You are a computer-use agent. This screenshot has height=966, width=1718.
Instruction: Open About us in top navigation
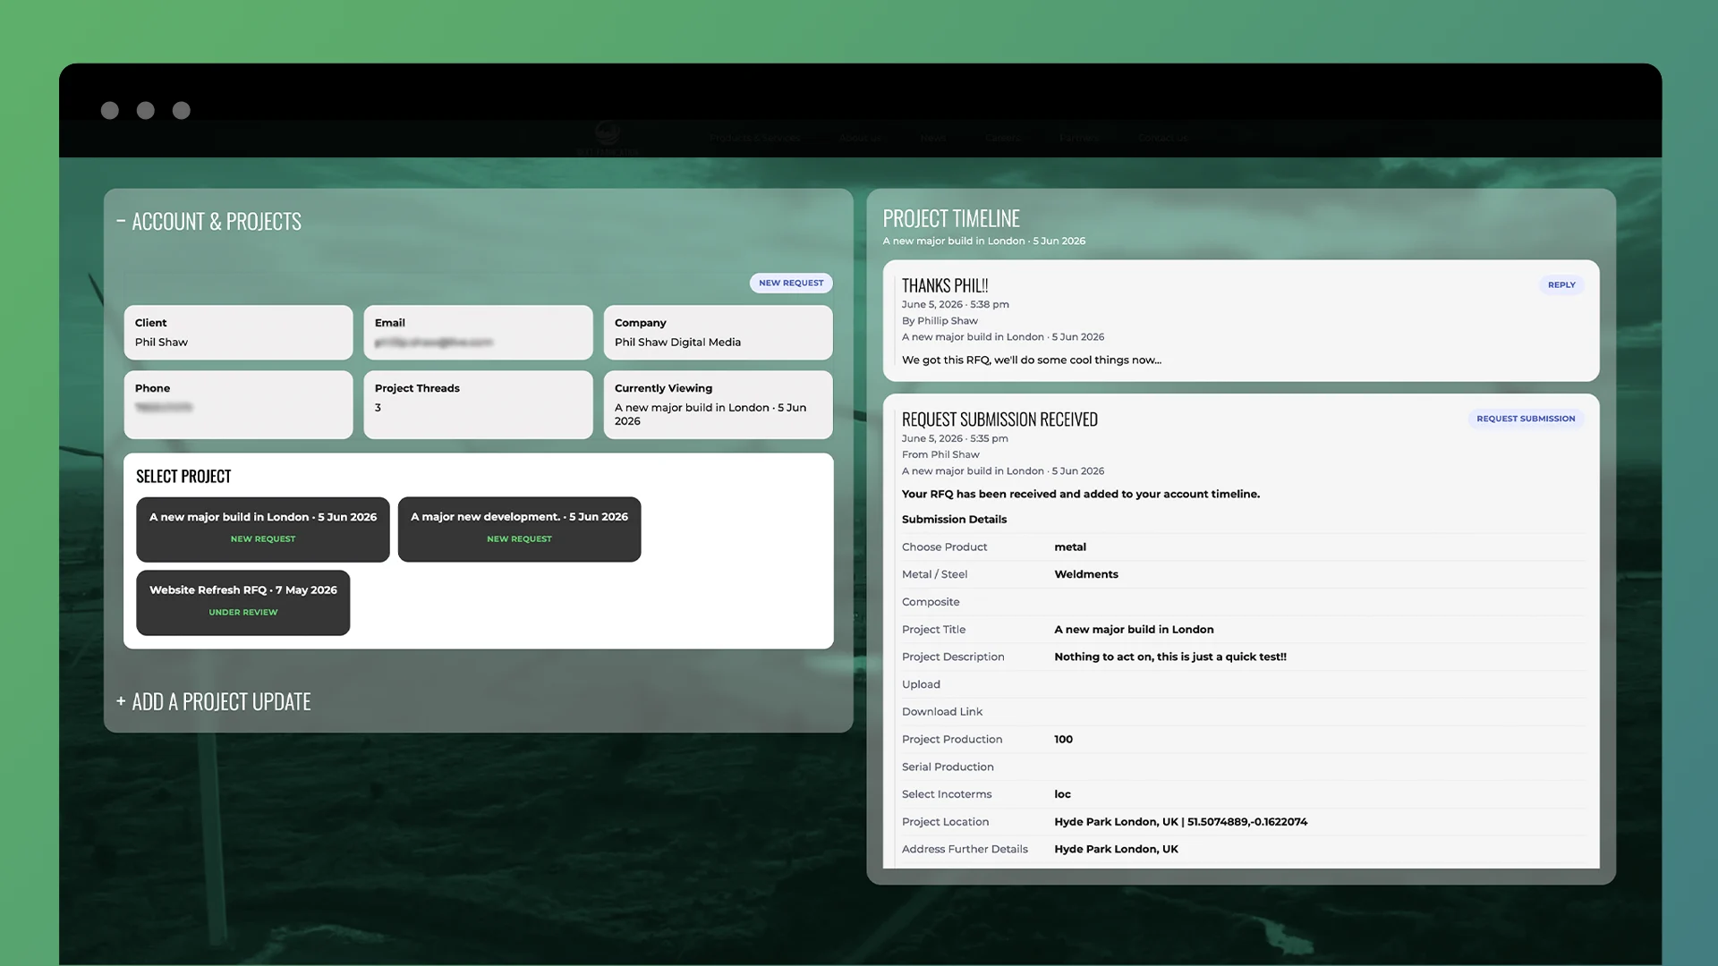click(x=860, y=138)
